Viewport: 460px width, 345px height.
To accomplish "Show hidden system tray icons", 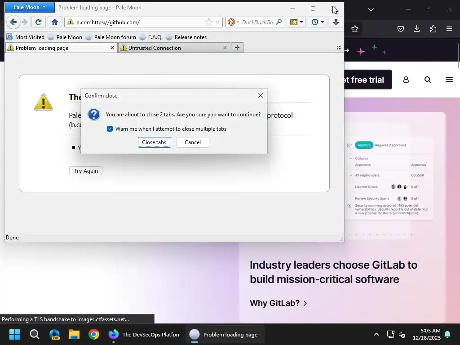I will [376, 334].
